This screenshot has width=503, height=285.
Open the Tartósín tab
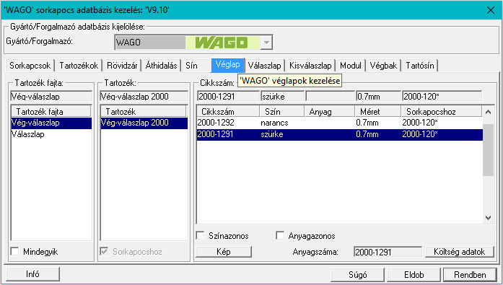420,66
